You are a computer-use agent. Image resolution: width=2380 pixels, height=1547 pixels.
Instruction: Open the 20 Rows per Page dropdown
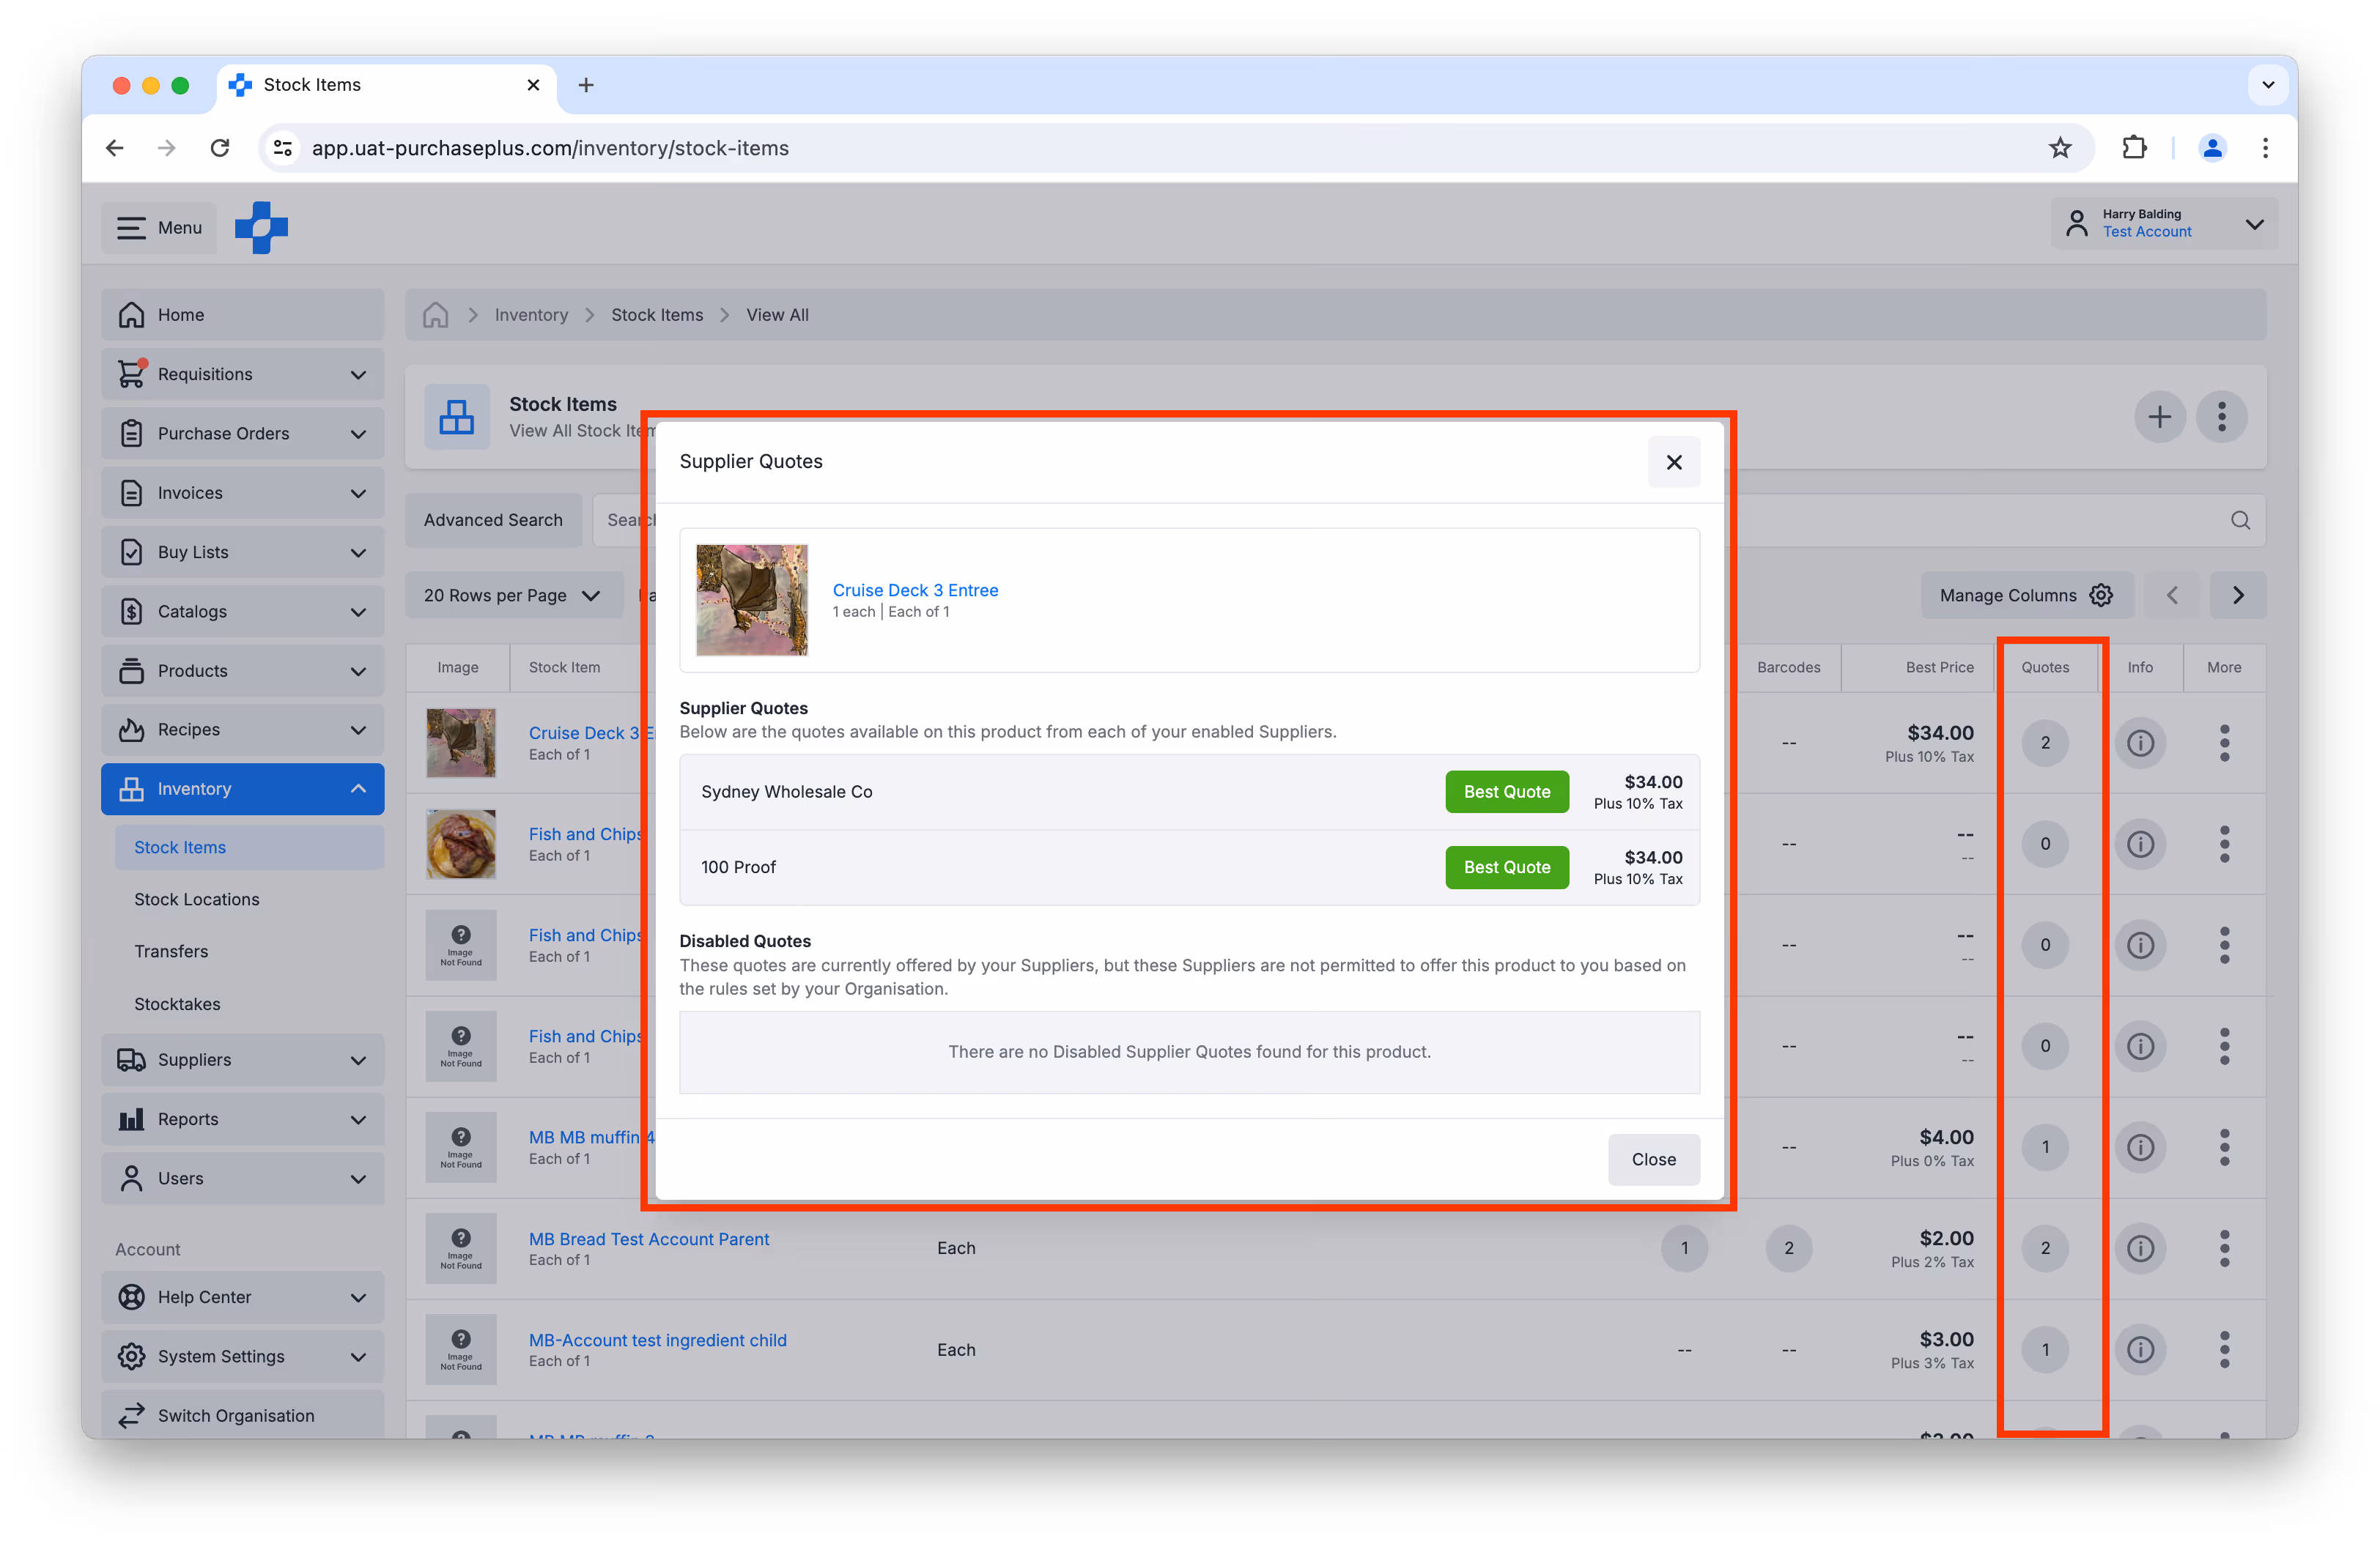[x=512, y=596]
